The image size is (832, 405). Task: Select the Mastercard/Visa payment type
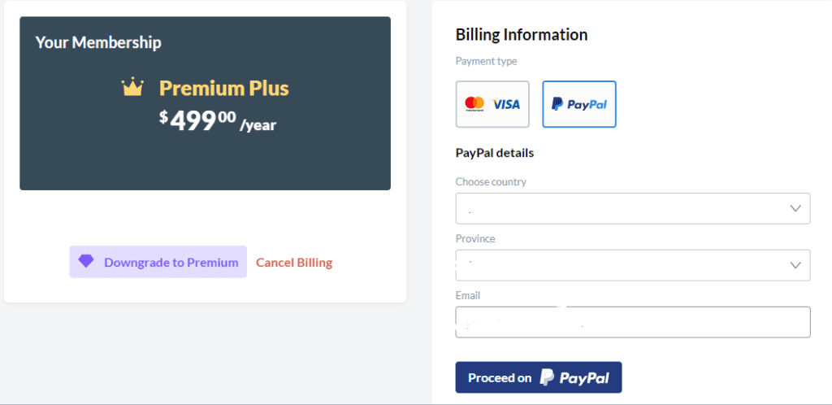click(x=492, y=104)
